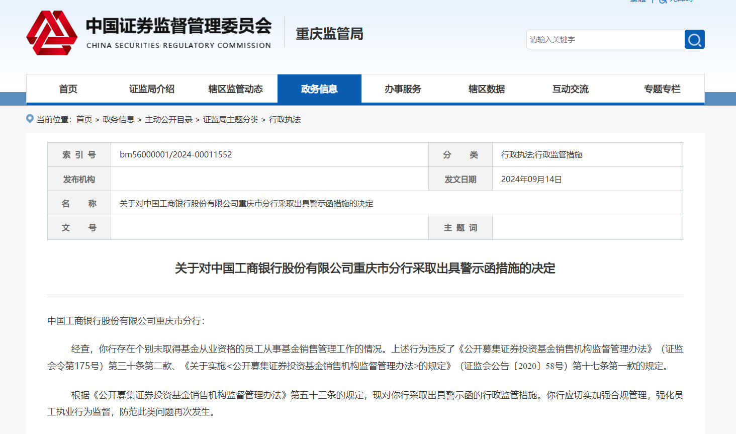Switch to the 专题专栏 tab

pyautogui.click(x=662, y=89)
